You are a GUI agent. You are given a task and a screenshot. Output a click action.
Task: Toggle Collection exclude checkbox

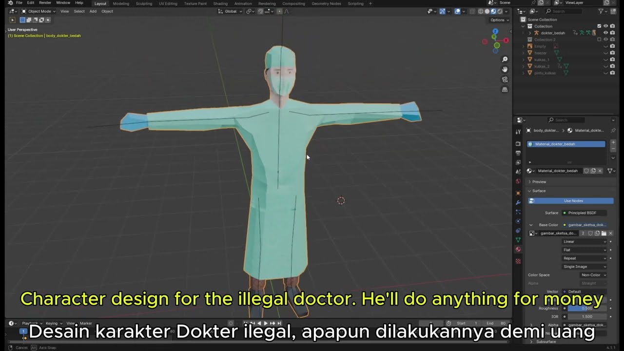[x=599, y=26]
